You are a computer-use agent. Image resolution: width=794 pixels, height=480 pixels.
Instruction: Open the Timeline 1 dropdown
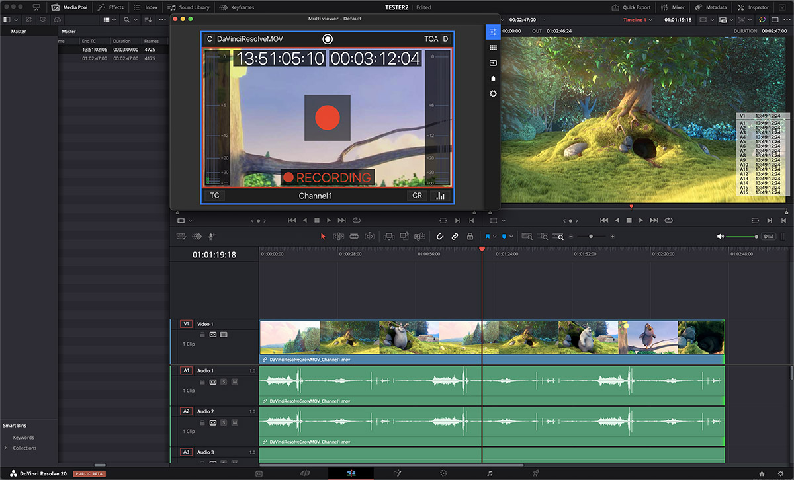pyautogui.click(x=651, y=20)
